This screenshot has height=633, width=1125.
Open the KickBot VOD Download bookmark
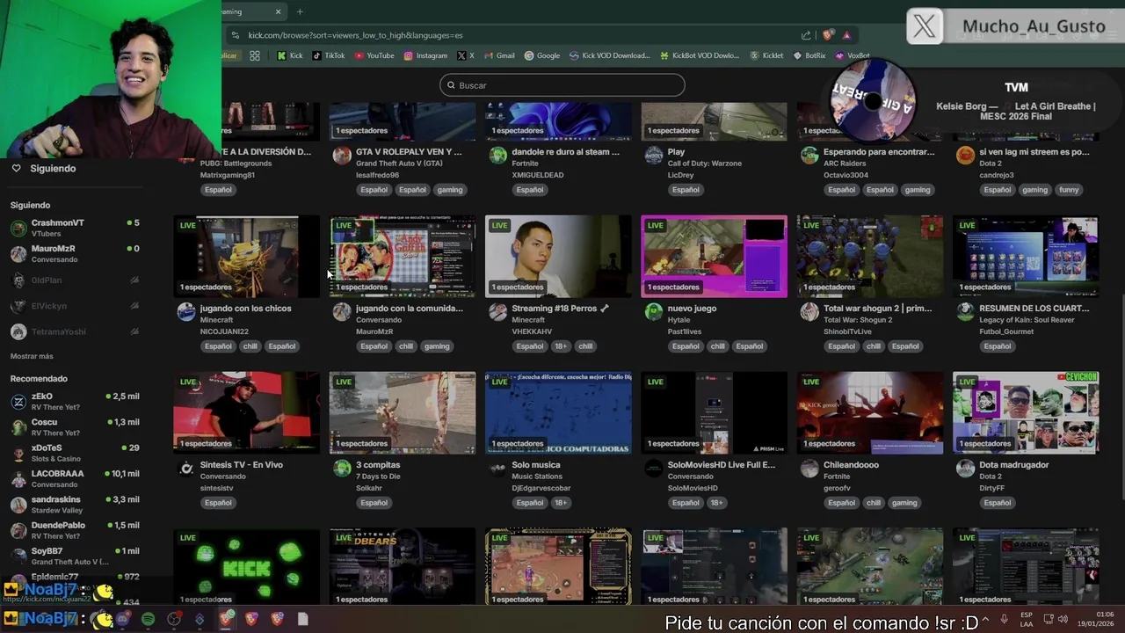tap(699, 55)
